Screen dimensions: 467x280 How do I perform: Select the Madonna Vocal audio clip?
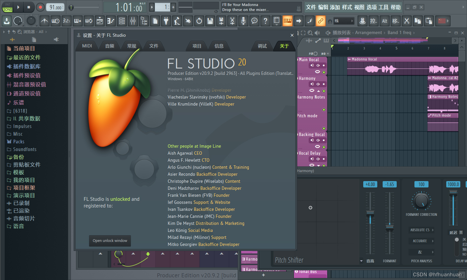pos(403,66)
